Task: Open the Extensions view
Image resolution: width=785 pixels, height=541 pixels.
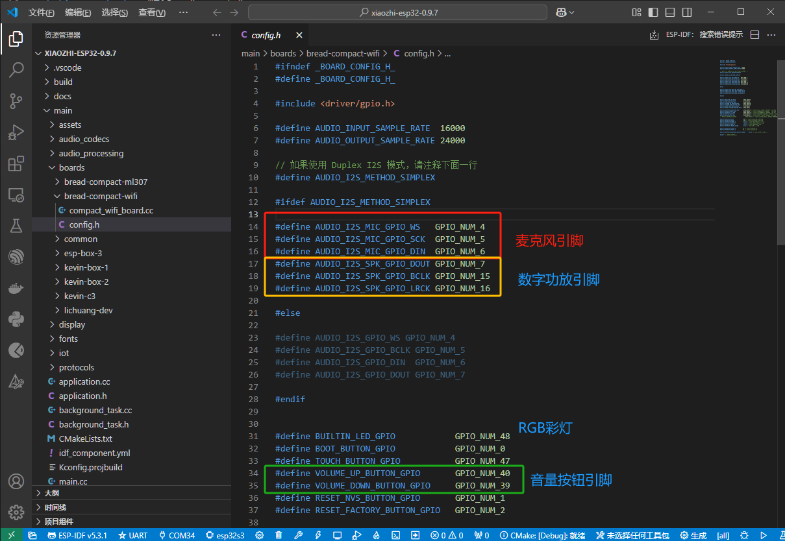Action: coord(16,164)
